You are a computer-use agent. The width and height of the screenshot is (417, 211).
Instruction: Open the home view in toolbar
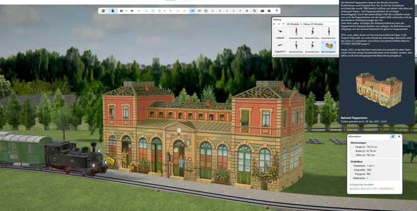click(103, 11)
